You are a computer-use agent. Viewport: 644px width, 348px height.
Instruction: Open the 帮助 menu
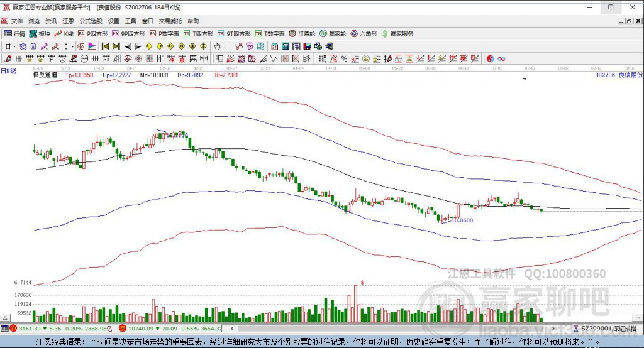[192, 21]
